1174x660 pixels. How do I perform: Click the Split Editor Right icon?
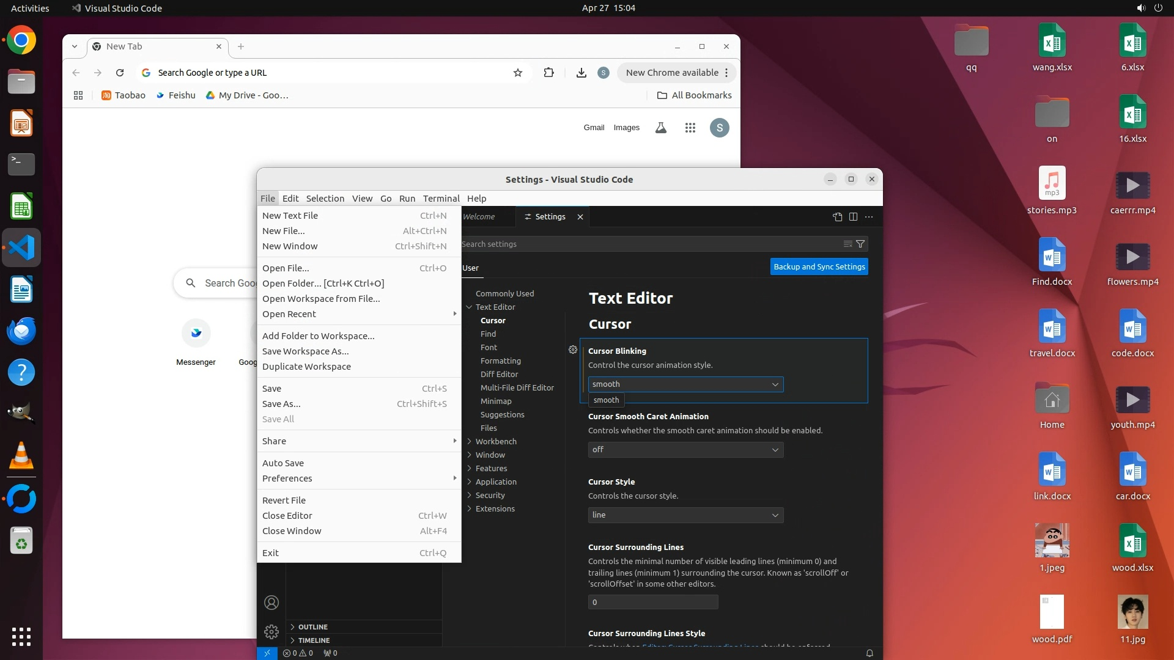pyautogui.click(x=853, y=217)
